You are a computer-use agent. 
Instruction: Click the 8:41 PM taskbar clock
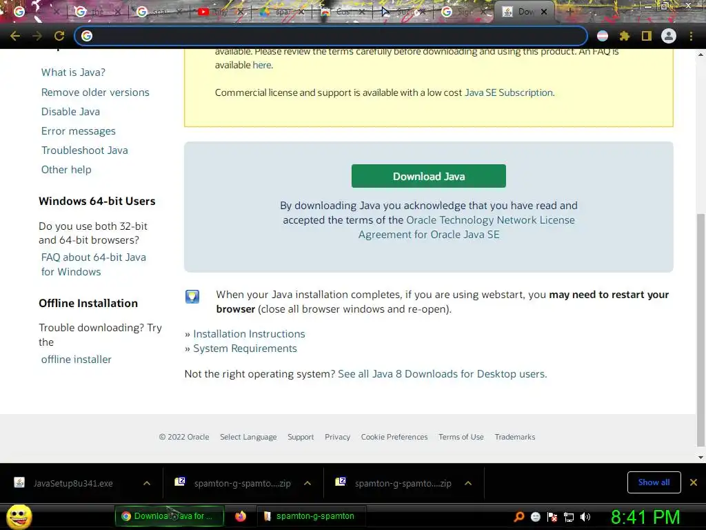pos(645,517)
